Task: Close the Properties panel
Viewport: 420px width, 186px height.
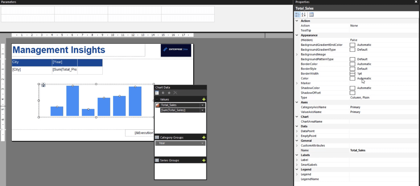Action: click(x=416, y=2)
